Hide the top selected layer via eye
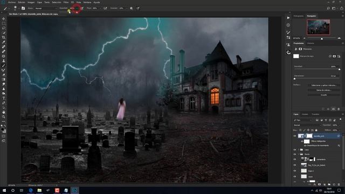Image resolution: width=345 pixels, height=194 pixels. pos(295,136)
